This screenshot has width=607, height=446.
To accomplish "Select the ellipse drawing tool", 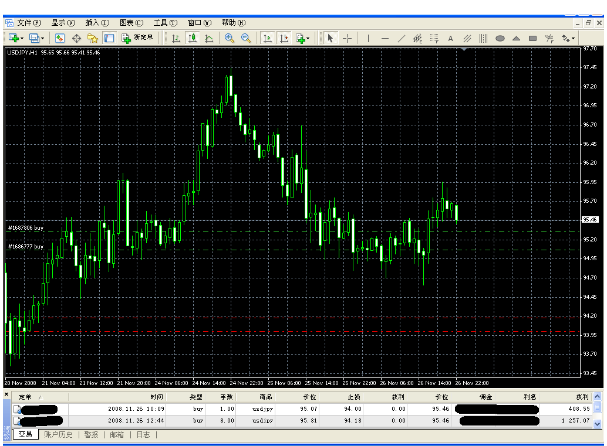I will (x=500, y=38).
